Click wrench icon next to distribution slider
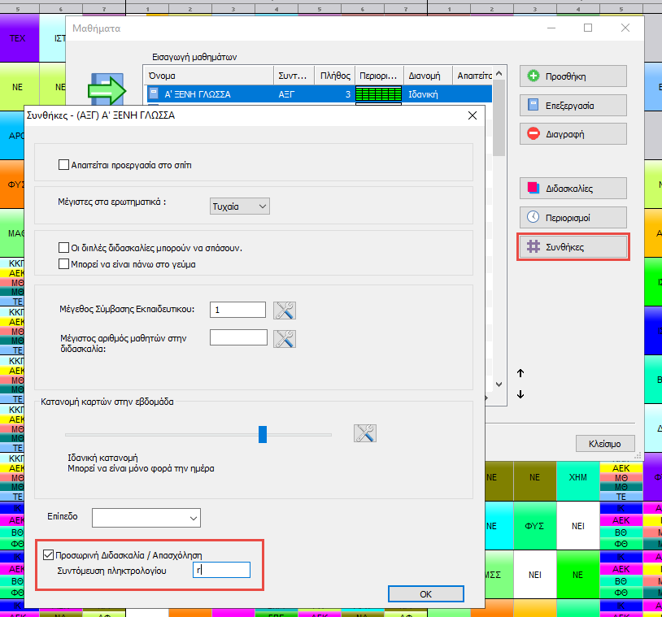 click(365, 433)
